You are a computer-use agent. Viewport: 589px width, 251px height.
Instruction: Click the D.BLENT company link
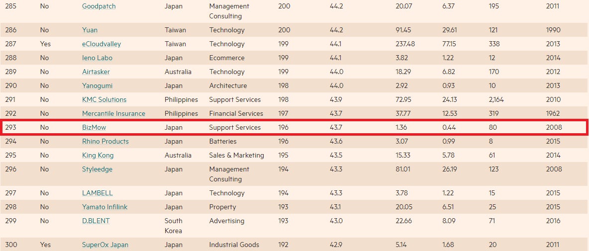coord(96,221)
